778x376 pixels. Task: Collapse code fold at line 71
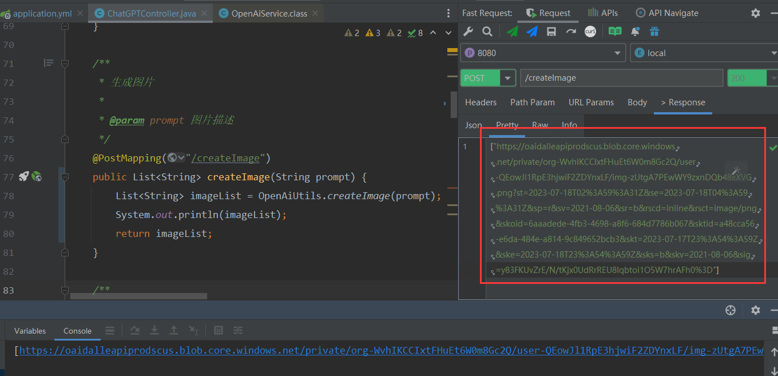tap(65, 63)
